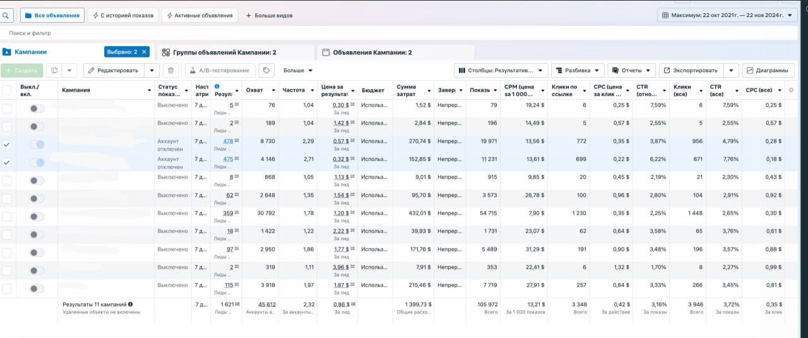Uncheck the campaign with 478 leads
This screenshot has width=808, height=338.
click(x=6, y=145)
